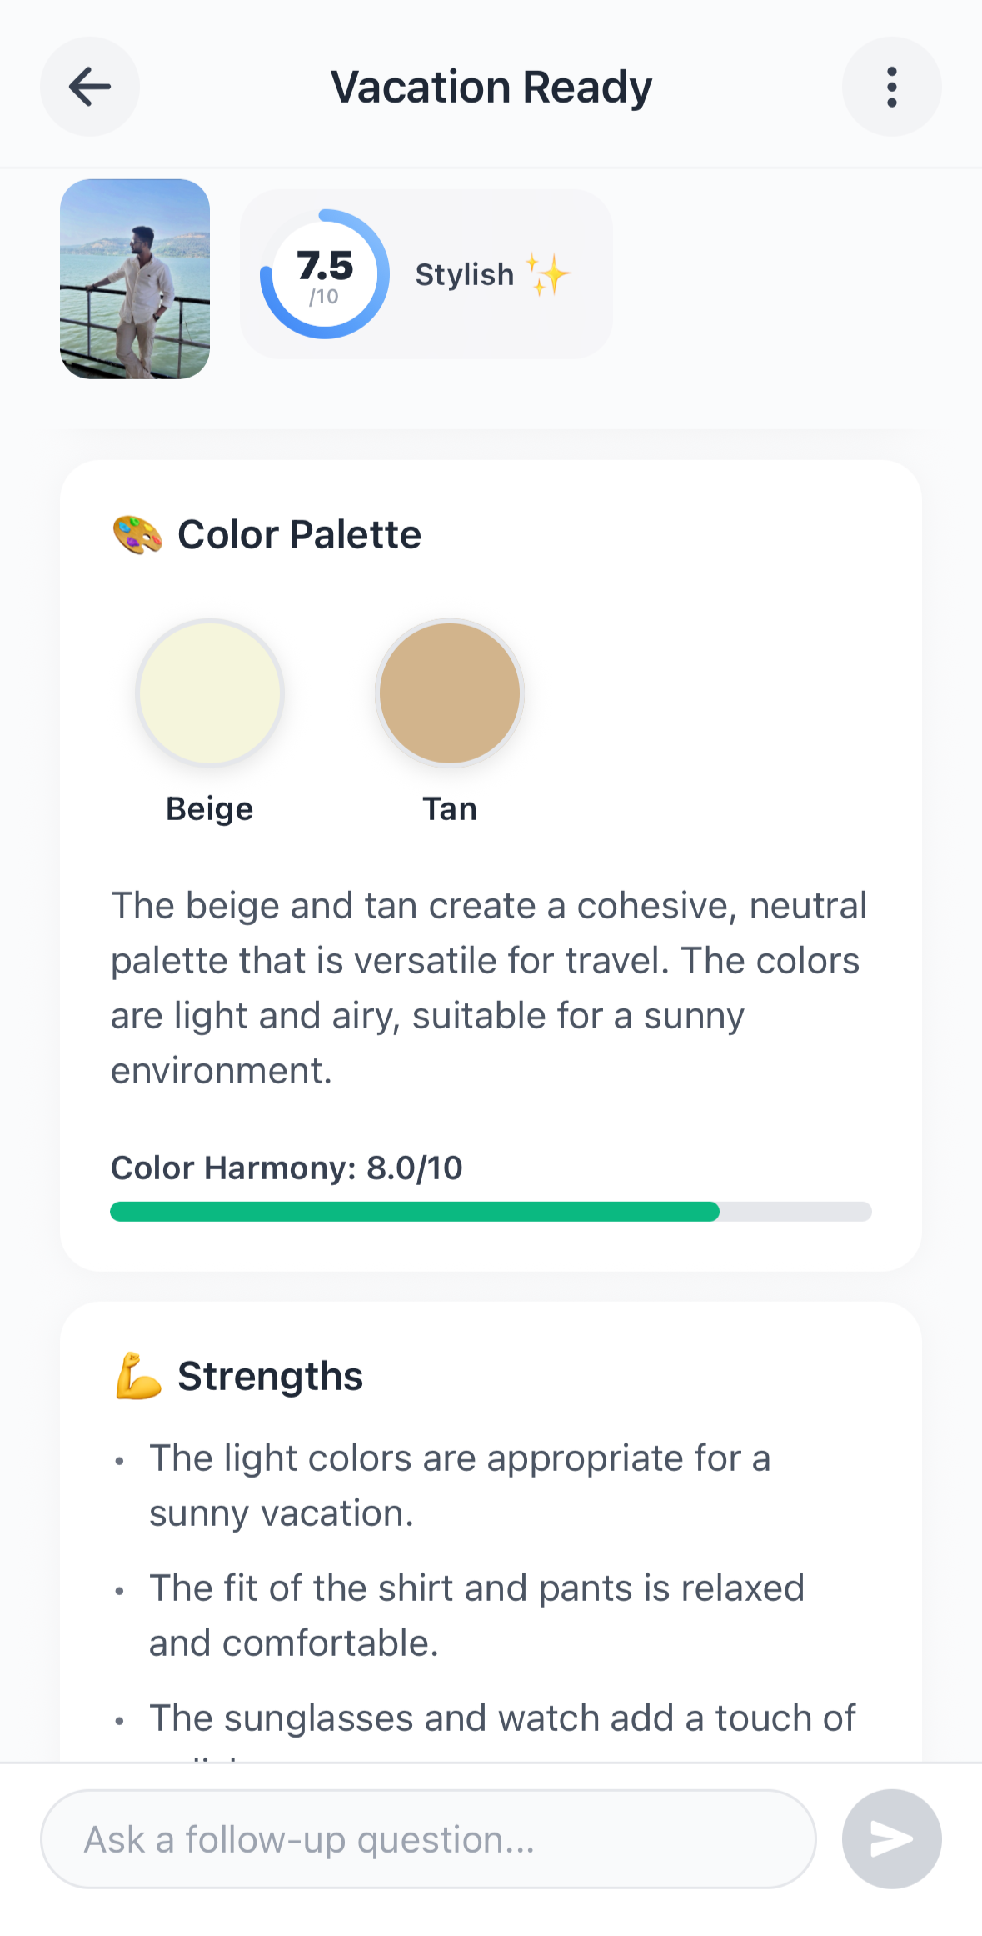The image size is (982, 1936).
Task: Select the Beige color circle
Action: pos(209,693)
